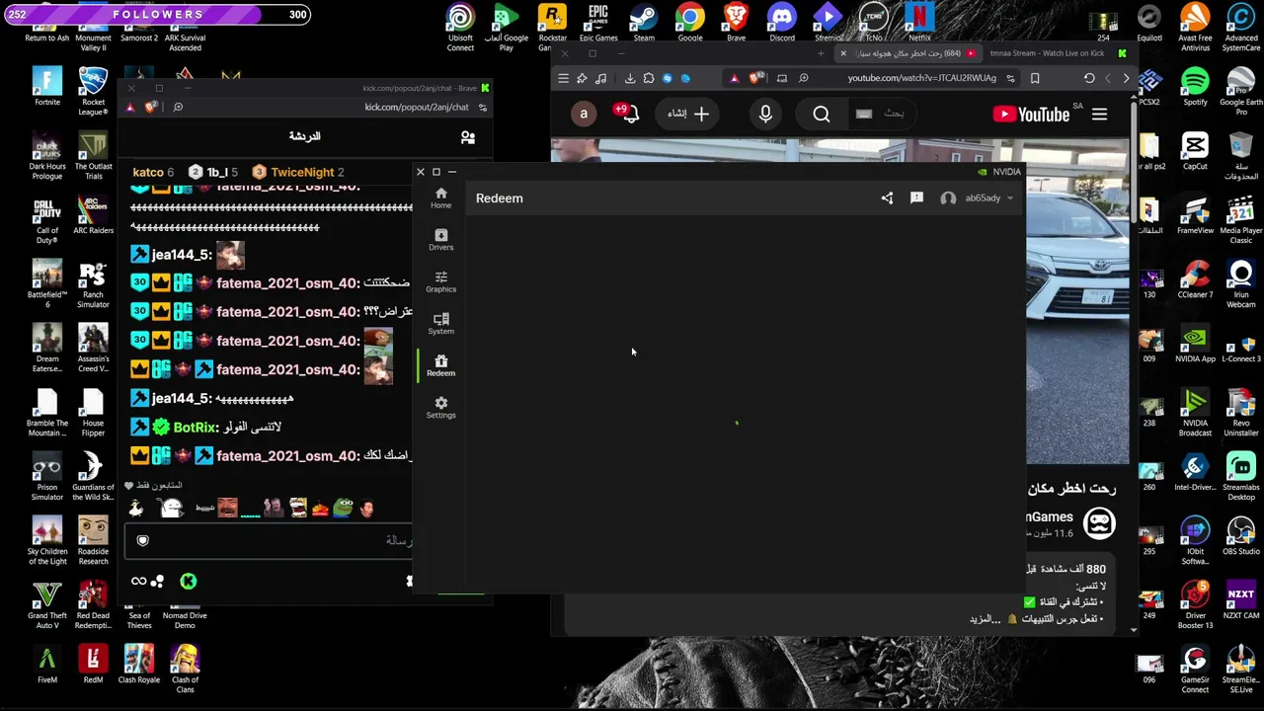
Task: Open Discord desktop shortcut
Action: (x=782, y=24)
